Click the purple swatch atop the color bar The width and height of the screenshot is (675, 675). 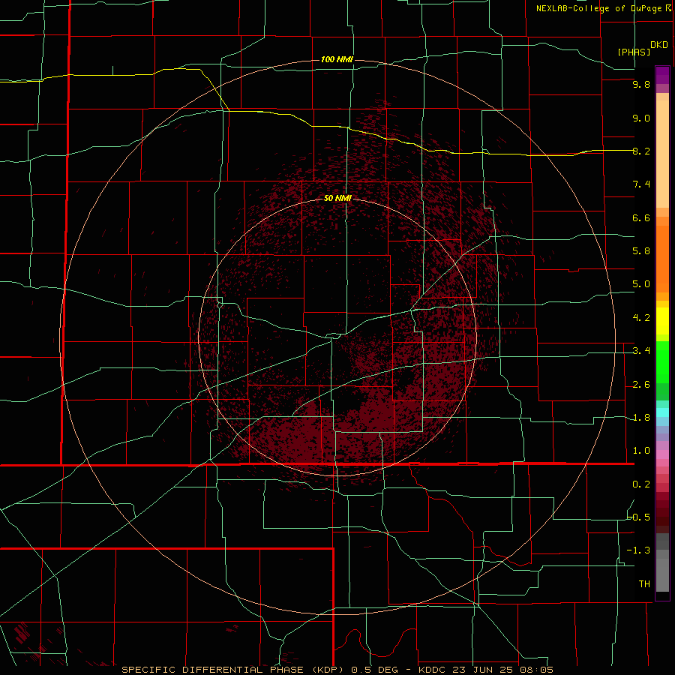pos(662,75)
